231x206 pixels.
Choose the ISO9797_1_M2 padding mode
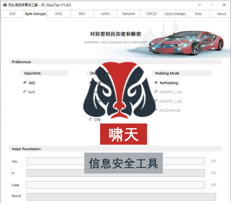click(156, 101)
